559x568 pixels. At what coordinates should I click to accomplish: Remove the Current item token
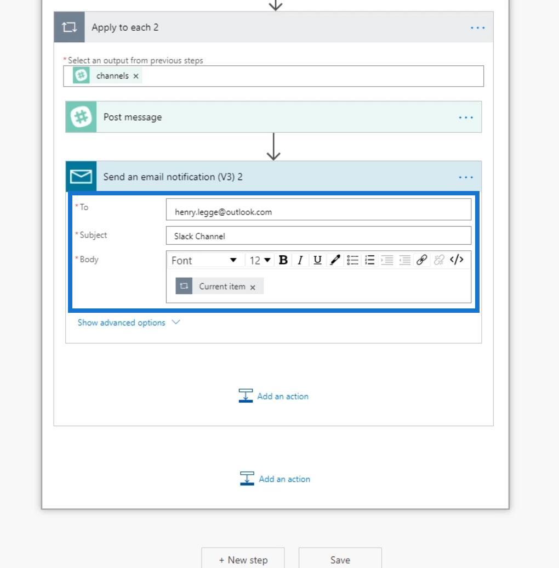(253, 287)
